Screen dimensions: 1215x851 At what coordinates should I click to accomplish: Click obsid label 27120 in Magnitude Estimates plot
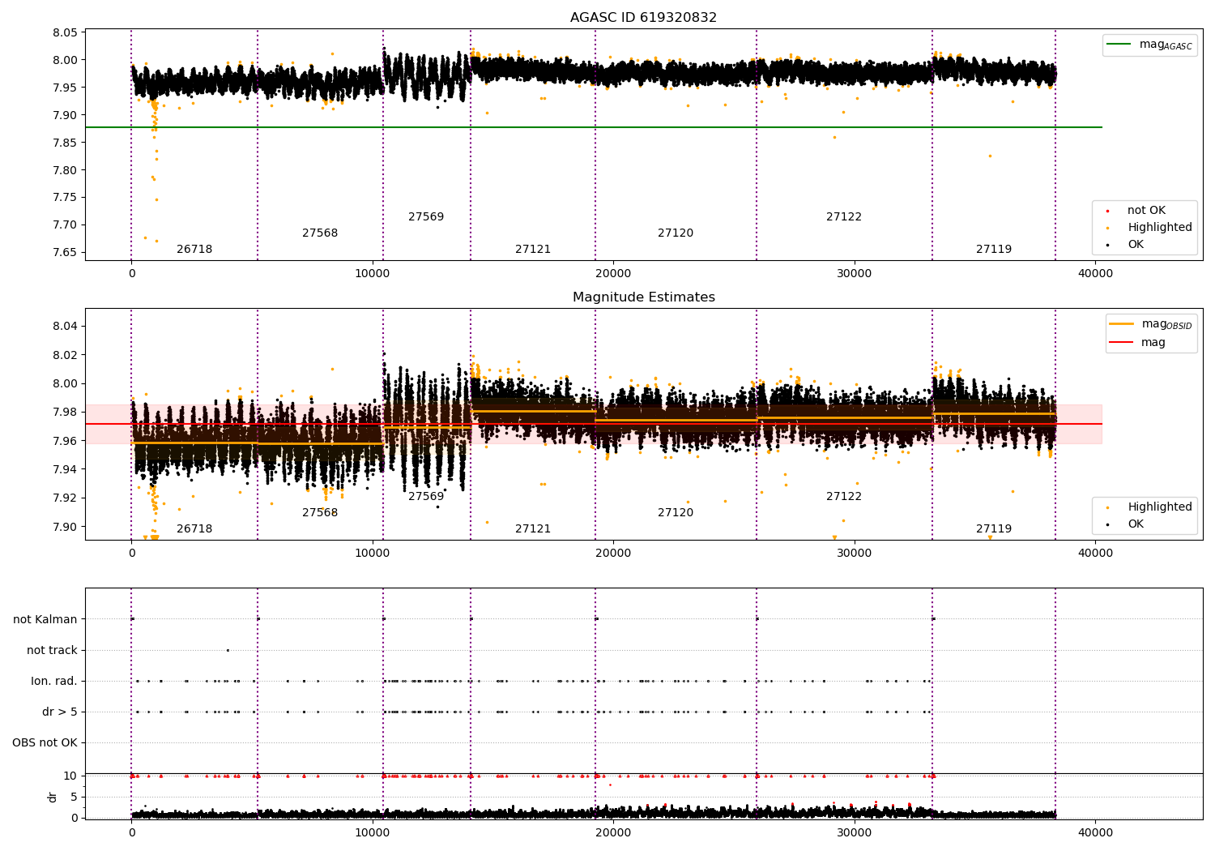tap(676, 513)
